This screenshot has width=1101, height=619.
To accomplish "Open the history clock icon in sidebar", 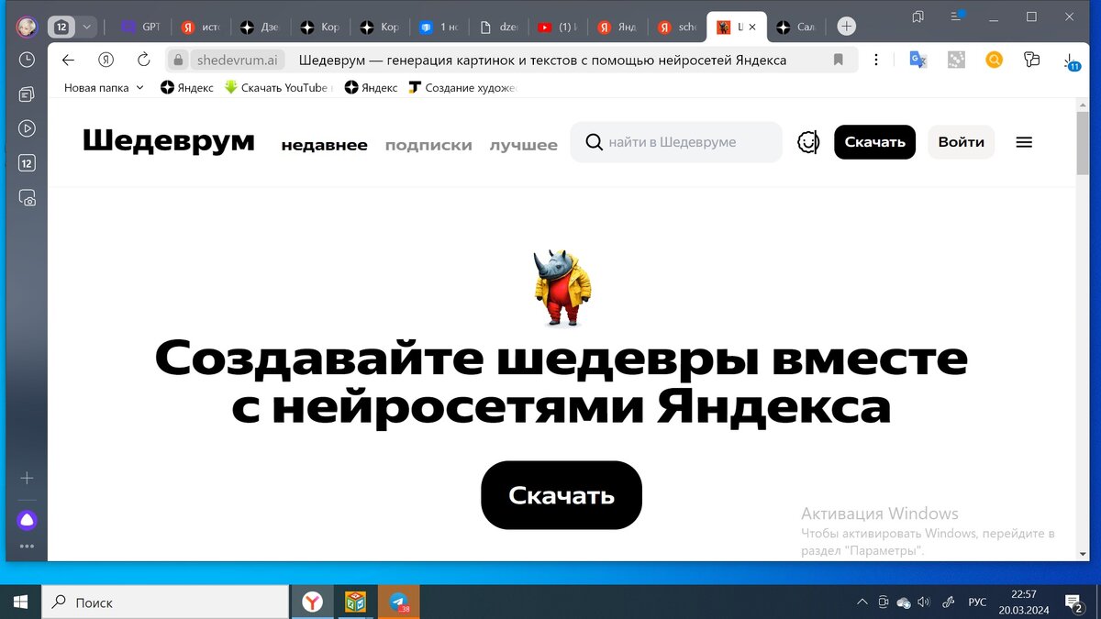I will (x=27, y=60).
